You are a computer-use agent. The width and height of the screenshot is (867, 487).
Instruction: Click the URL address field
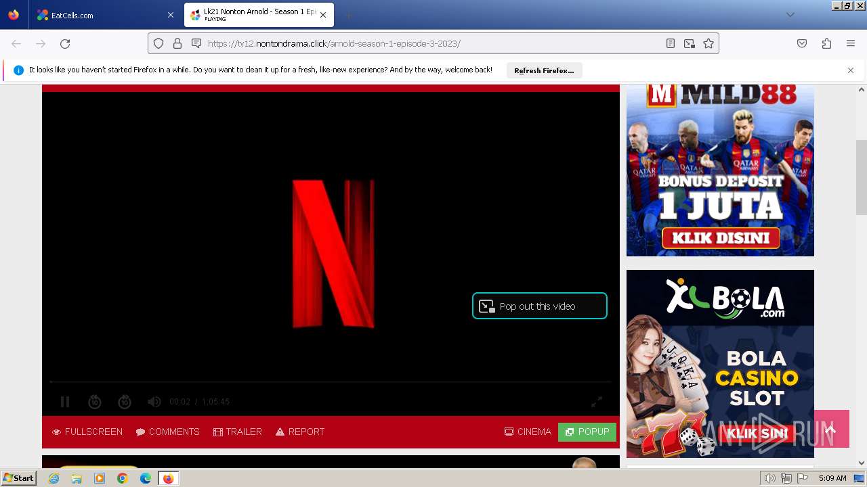(433, 43)
